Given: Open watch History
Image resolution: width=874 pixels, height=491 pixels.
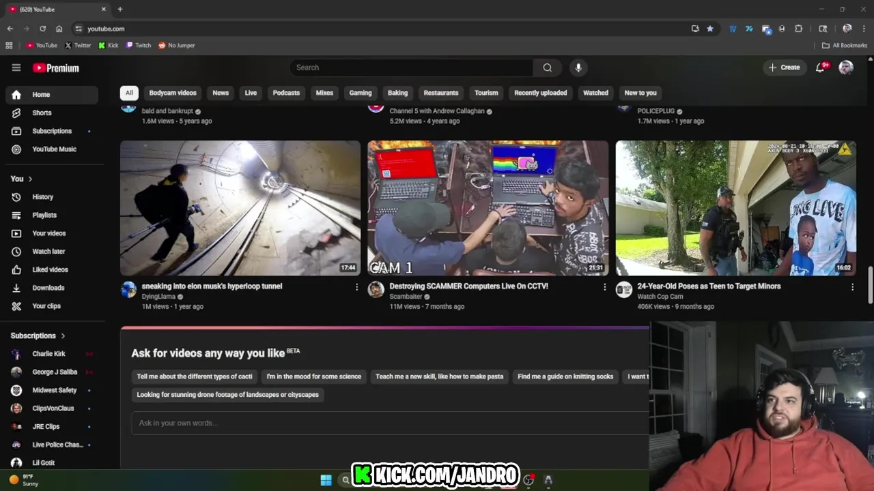Looking at the screenshot, I should [x=52, y=197].
